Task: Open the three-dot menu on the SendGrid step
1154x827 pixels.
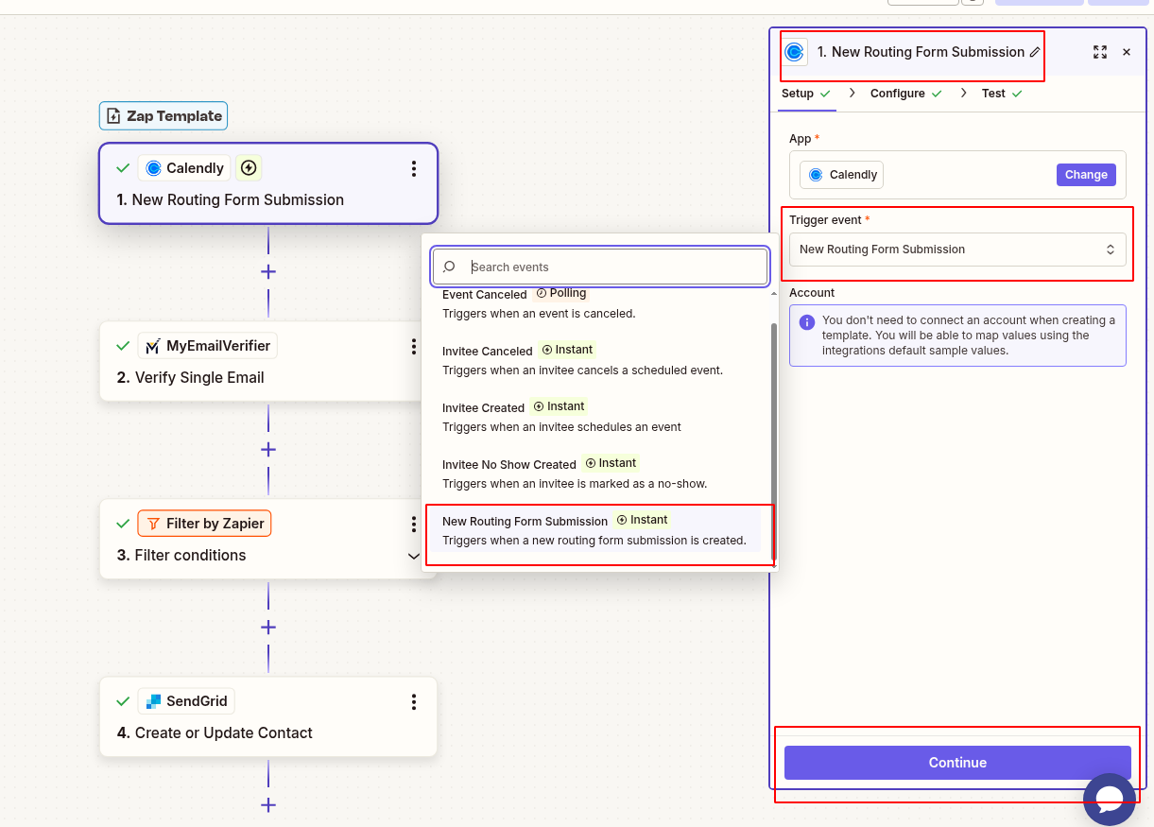Action: (x=413, y=701)
